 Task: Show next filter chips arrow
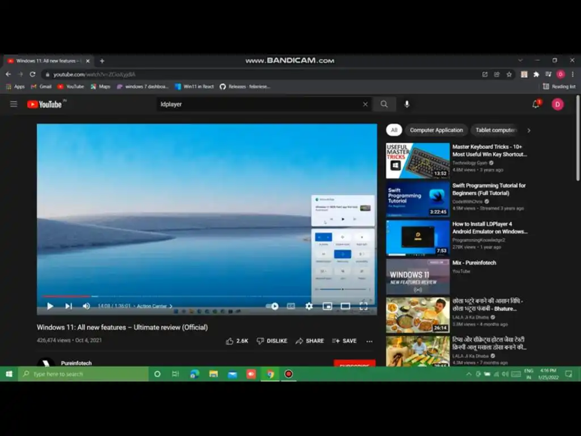[x=529, y=131]
